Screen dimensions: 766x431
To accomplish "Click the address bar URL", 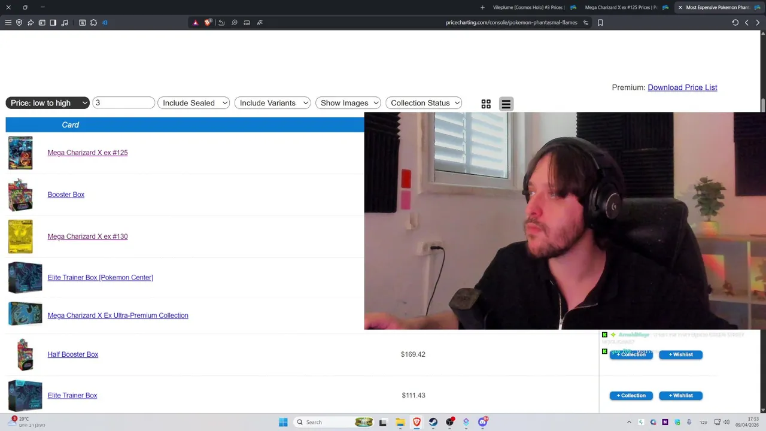I will click(x=512, y=23).
